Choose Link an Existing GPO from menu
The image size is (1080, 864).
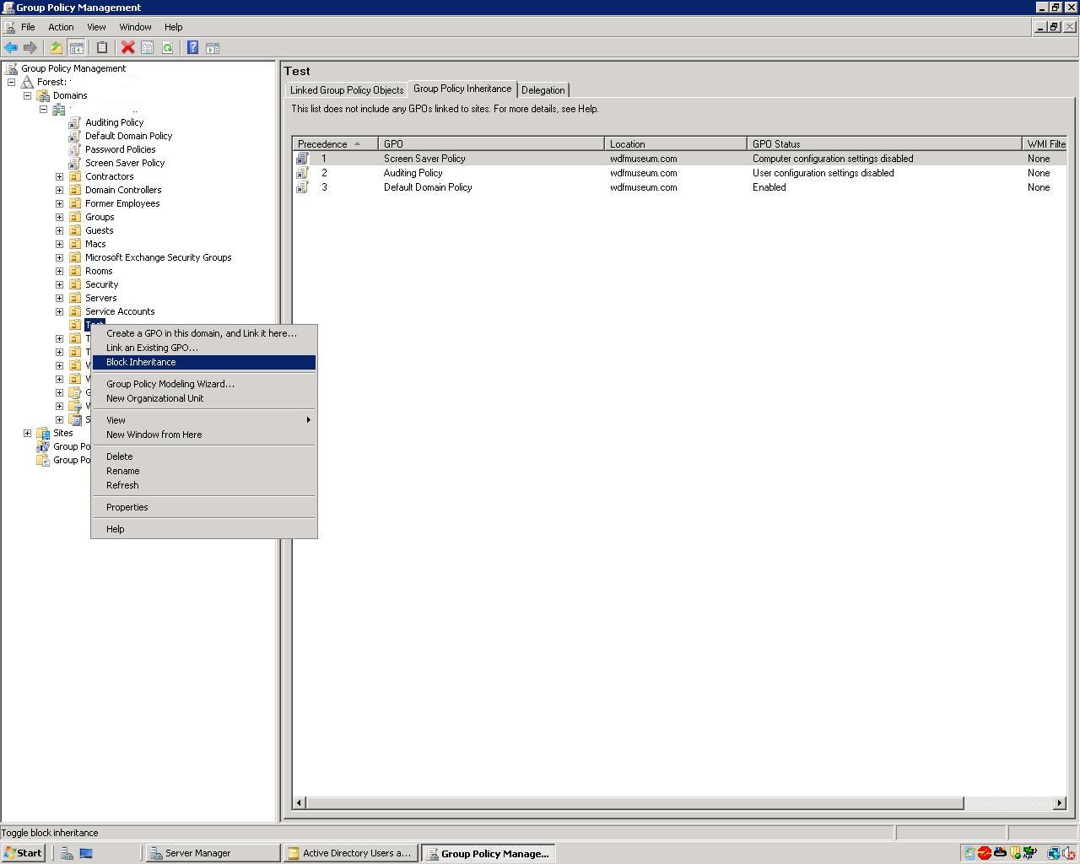click(152, 348)
